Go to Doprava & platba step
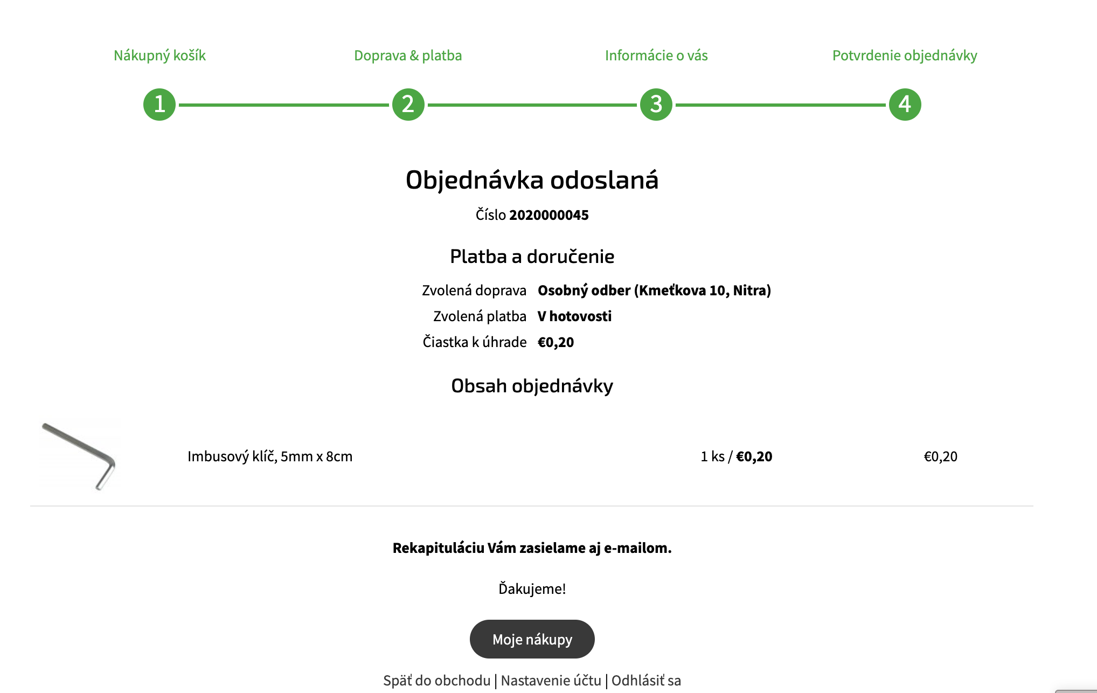Screen dimensions: 1097x693 408,56
